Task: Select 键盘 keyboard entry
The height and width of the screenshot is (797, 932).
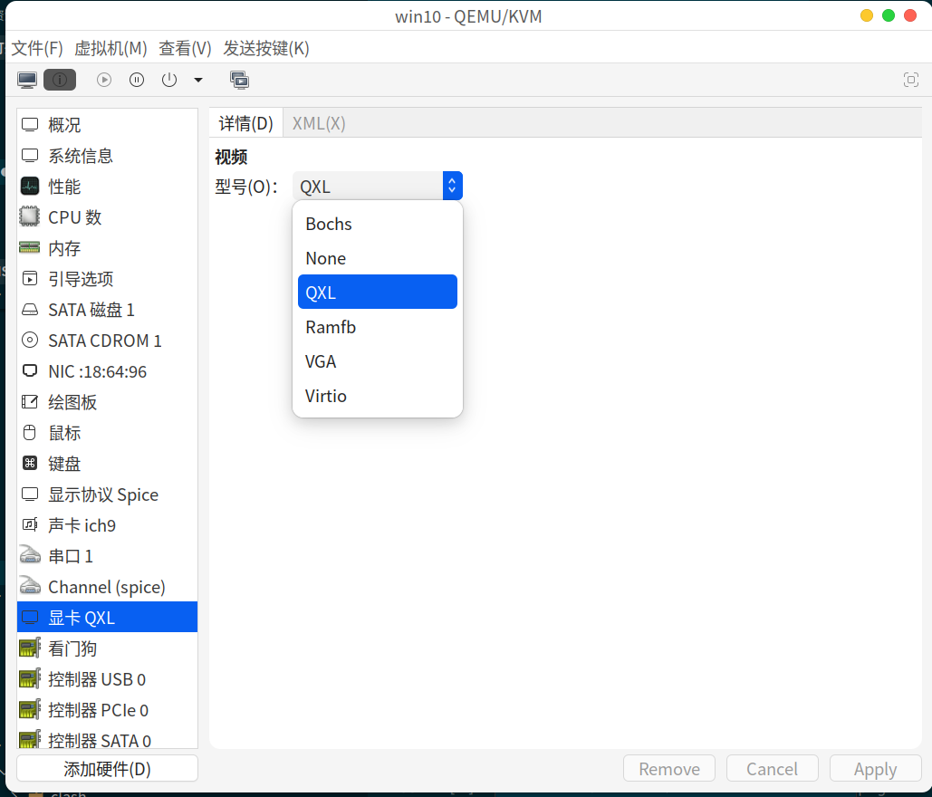Action: [x=107, y=464]
